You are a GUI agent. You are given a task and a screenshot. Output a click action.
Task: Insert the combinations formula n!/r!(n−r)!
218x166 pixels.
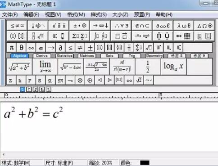122,67
